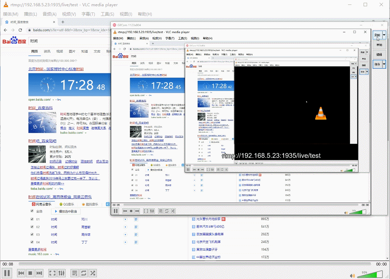The width and height of the screenshot is (390, 279).
Task: Toggle checkbox for song 02 周慧敏
Action: 32,227
